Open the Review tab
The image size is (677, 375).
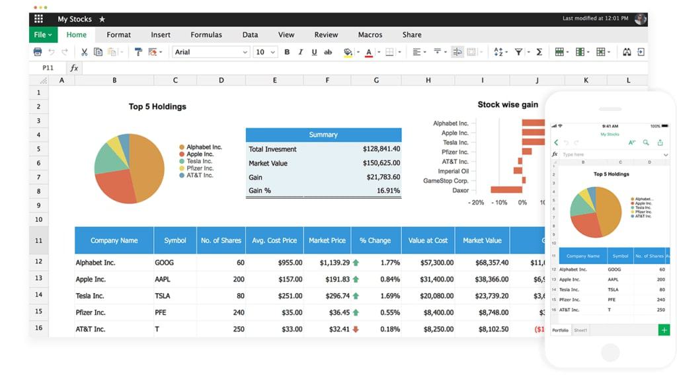(x=326, y=35)
